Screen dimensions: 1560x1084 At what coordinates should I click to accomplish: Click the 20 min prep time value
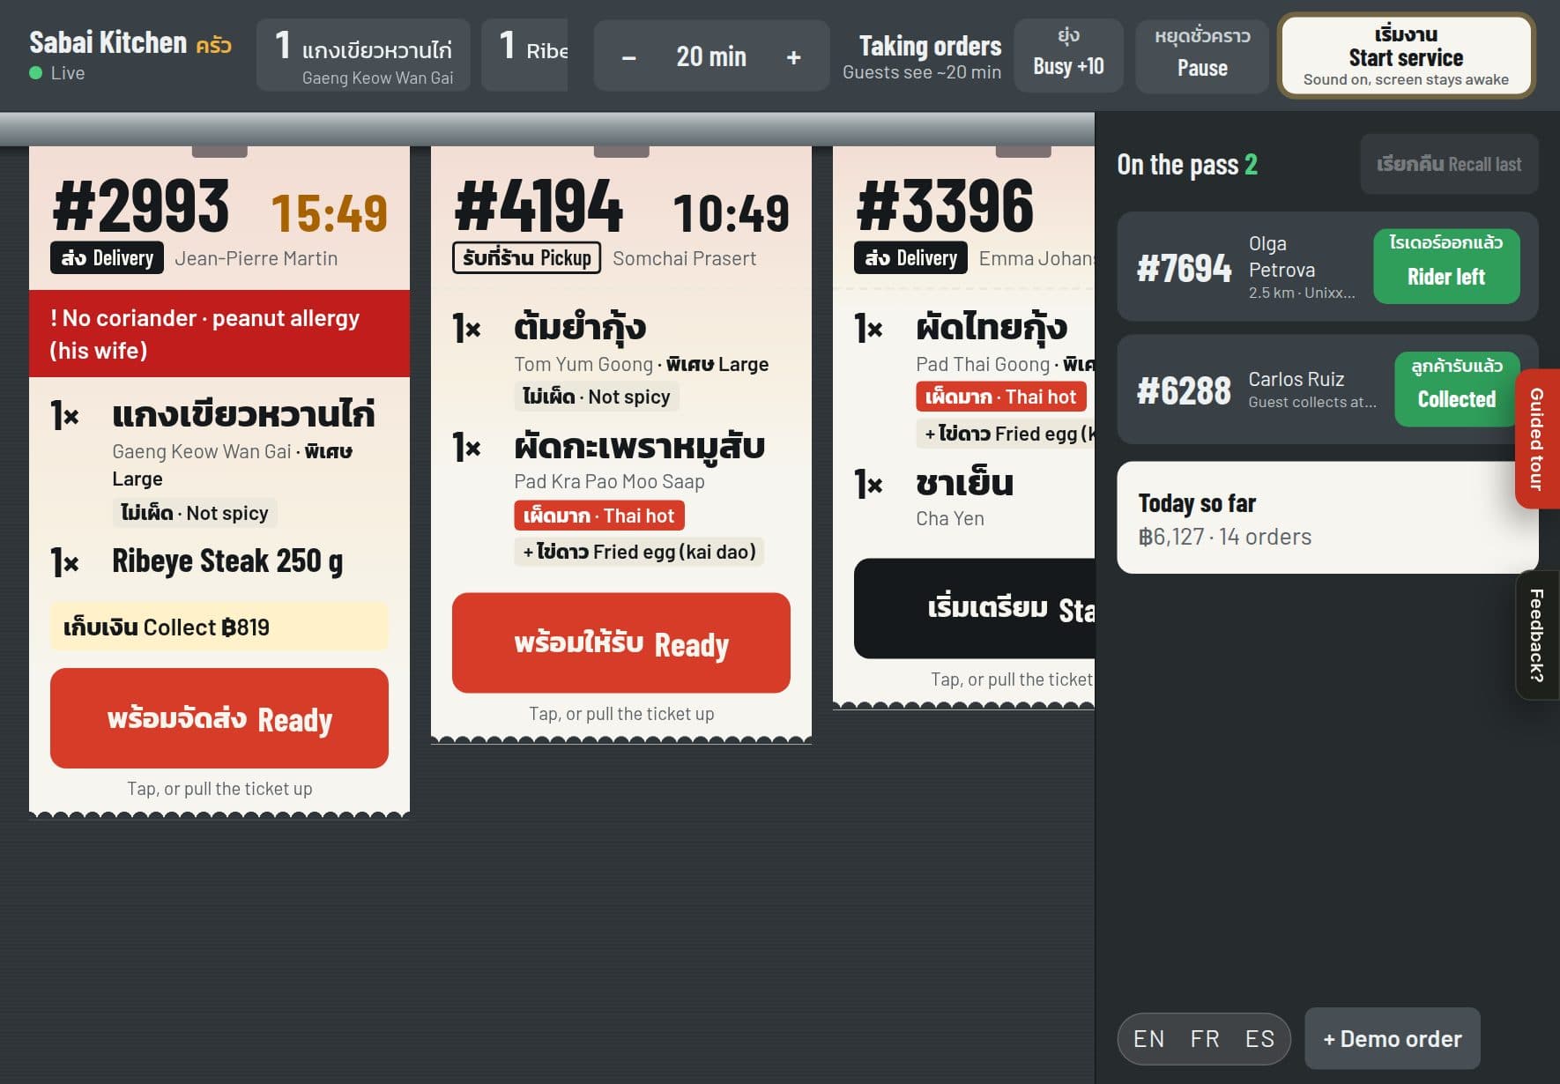(x=711, y=57)
